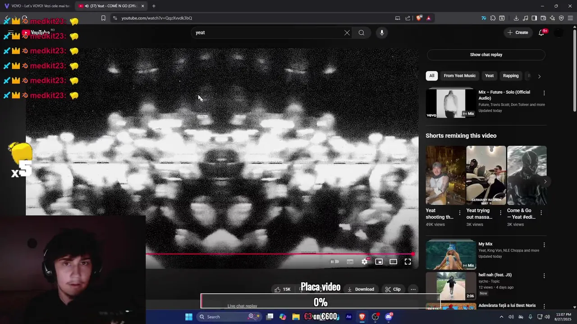Close the Yeat COMË N GO tab
The width and height of the screenshot is (577, 324).
(142, 6)
